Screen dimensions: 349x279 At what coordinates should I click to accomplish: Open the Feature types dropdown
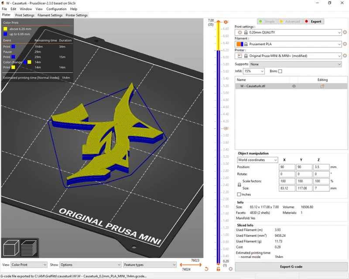(150, 265)
